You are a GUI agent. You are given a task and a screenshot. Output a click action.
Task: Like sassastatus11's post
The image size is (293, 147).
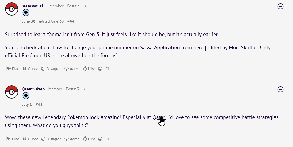click(x=89, y=69)
